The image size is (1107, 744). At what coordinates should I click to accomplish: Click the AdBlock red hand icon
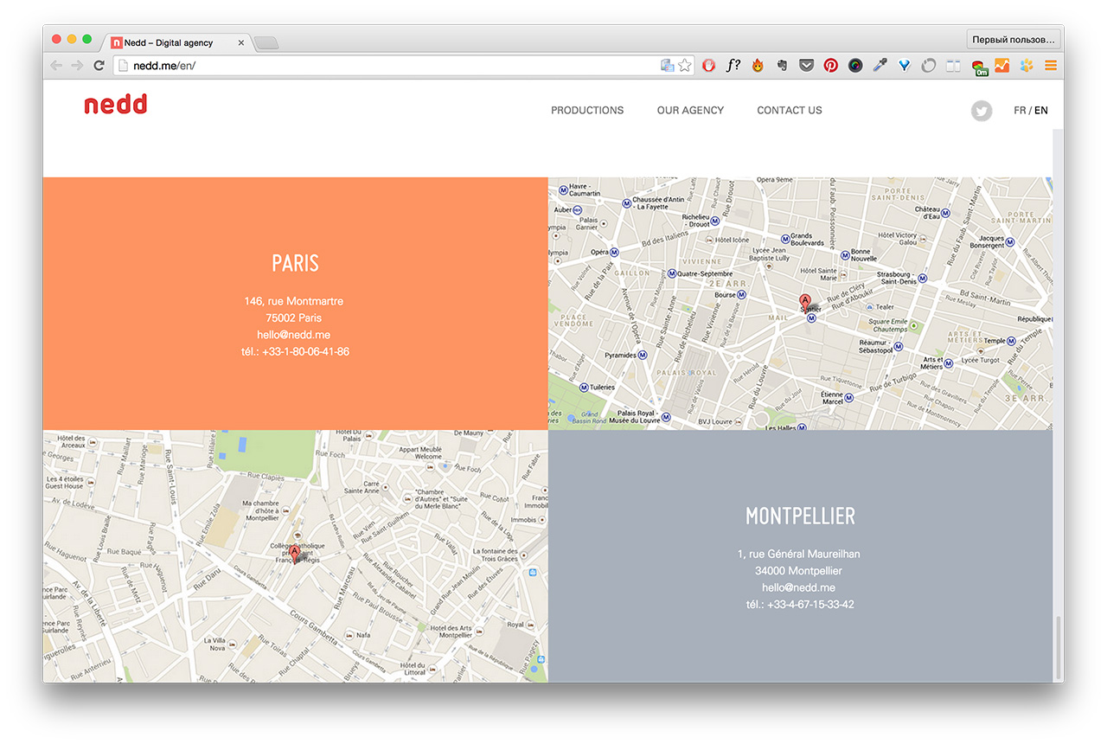(x=709, y=65)
